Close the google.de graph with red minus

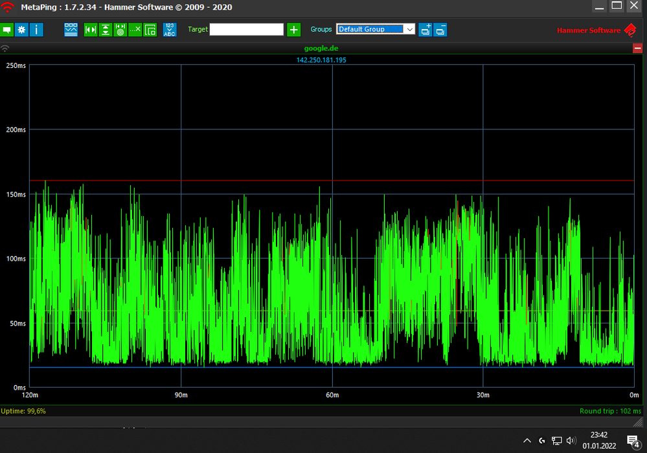coord(637,49)
